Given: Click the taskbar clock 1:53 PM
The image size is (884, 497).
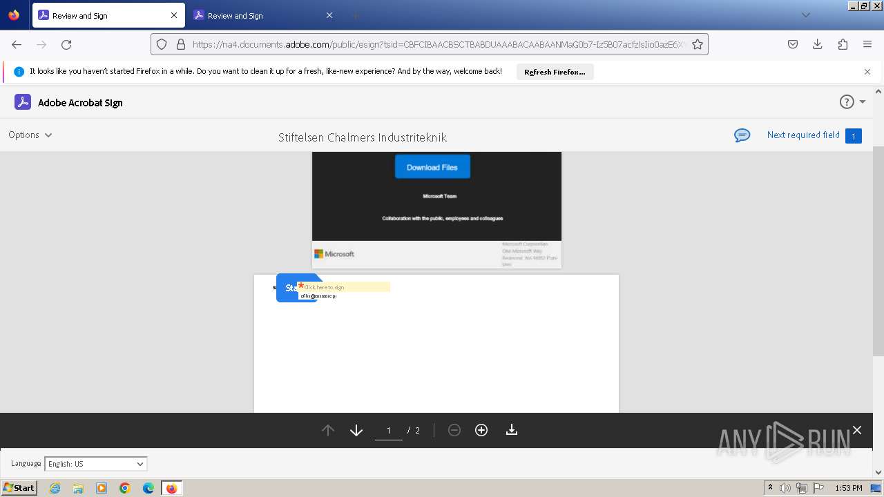Looking at the screenshot, I should click(x=849, y=488).
